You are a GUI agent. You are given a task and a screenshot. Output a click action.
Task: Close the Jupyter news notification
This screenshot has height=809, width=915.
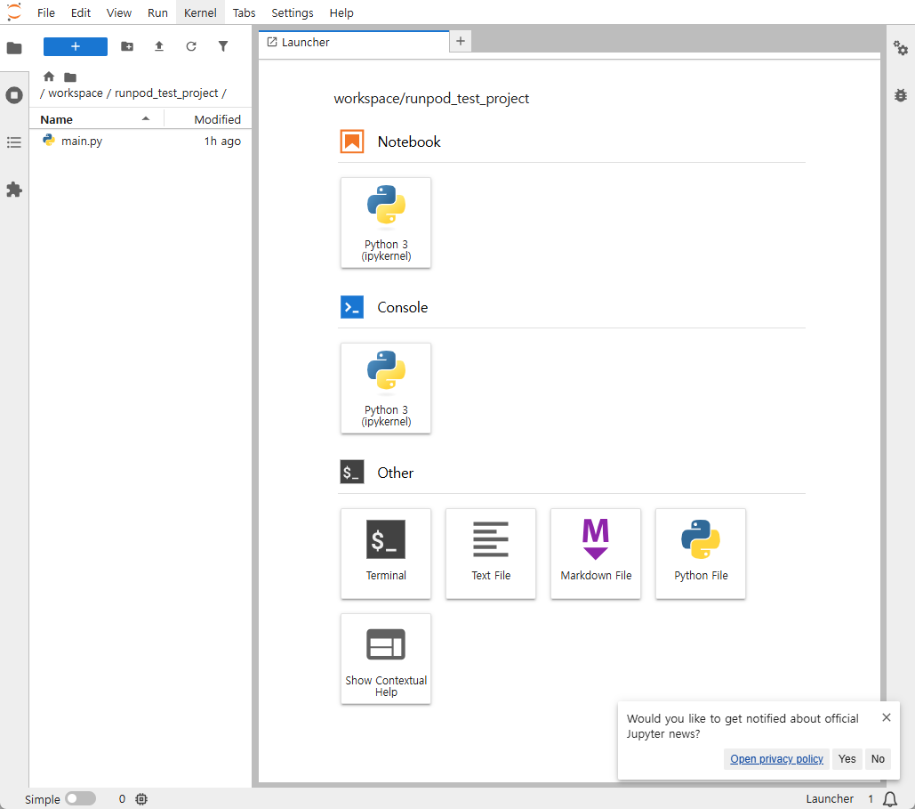click(886, 716)
